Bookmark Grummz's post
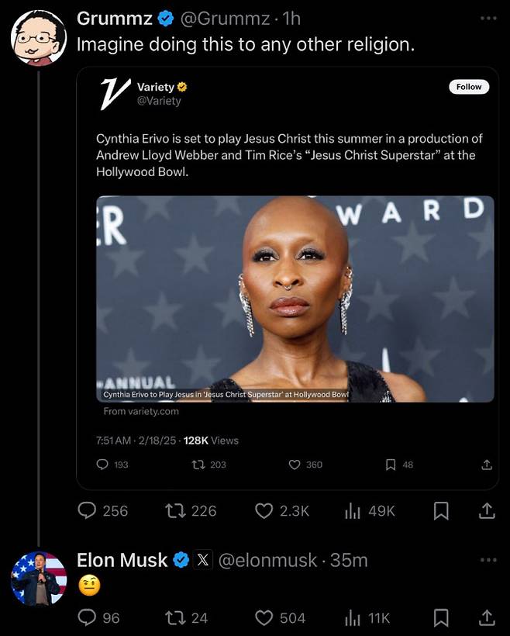 [441, 511]
